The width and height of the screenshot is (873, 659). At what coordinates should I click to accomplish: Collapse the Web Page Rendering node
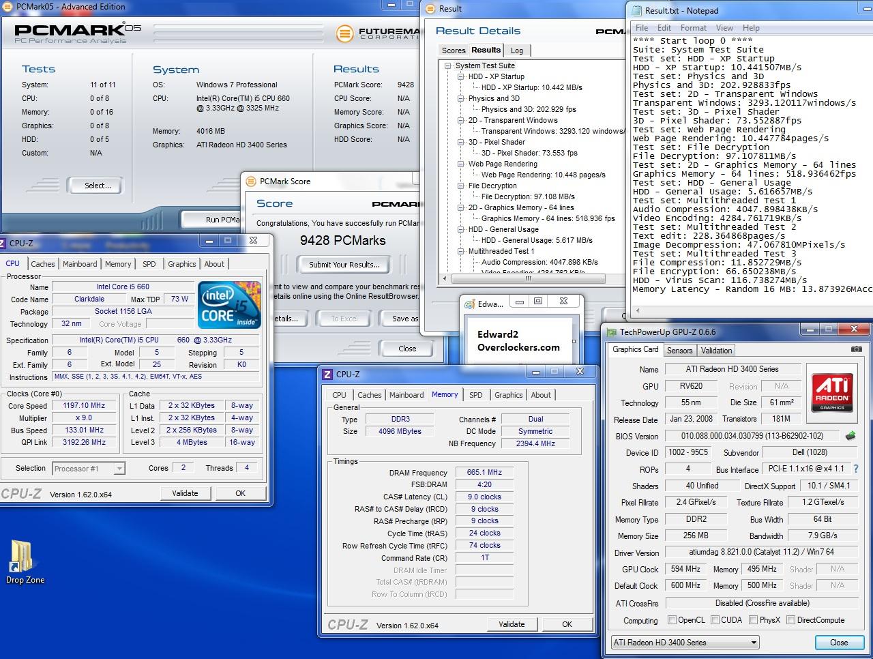pyautogui.click(x=461, y=164)
